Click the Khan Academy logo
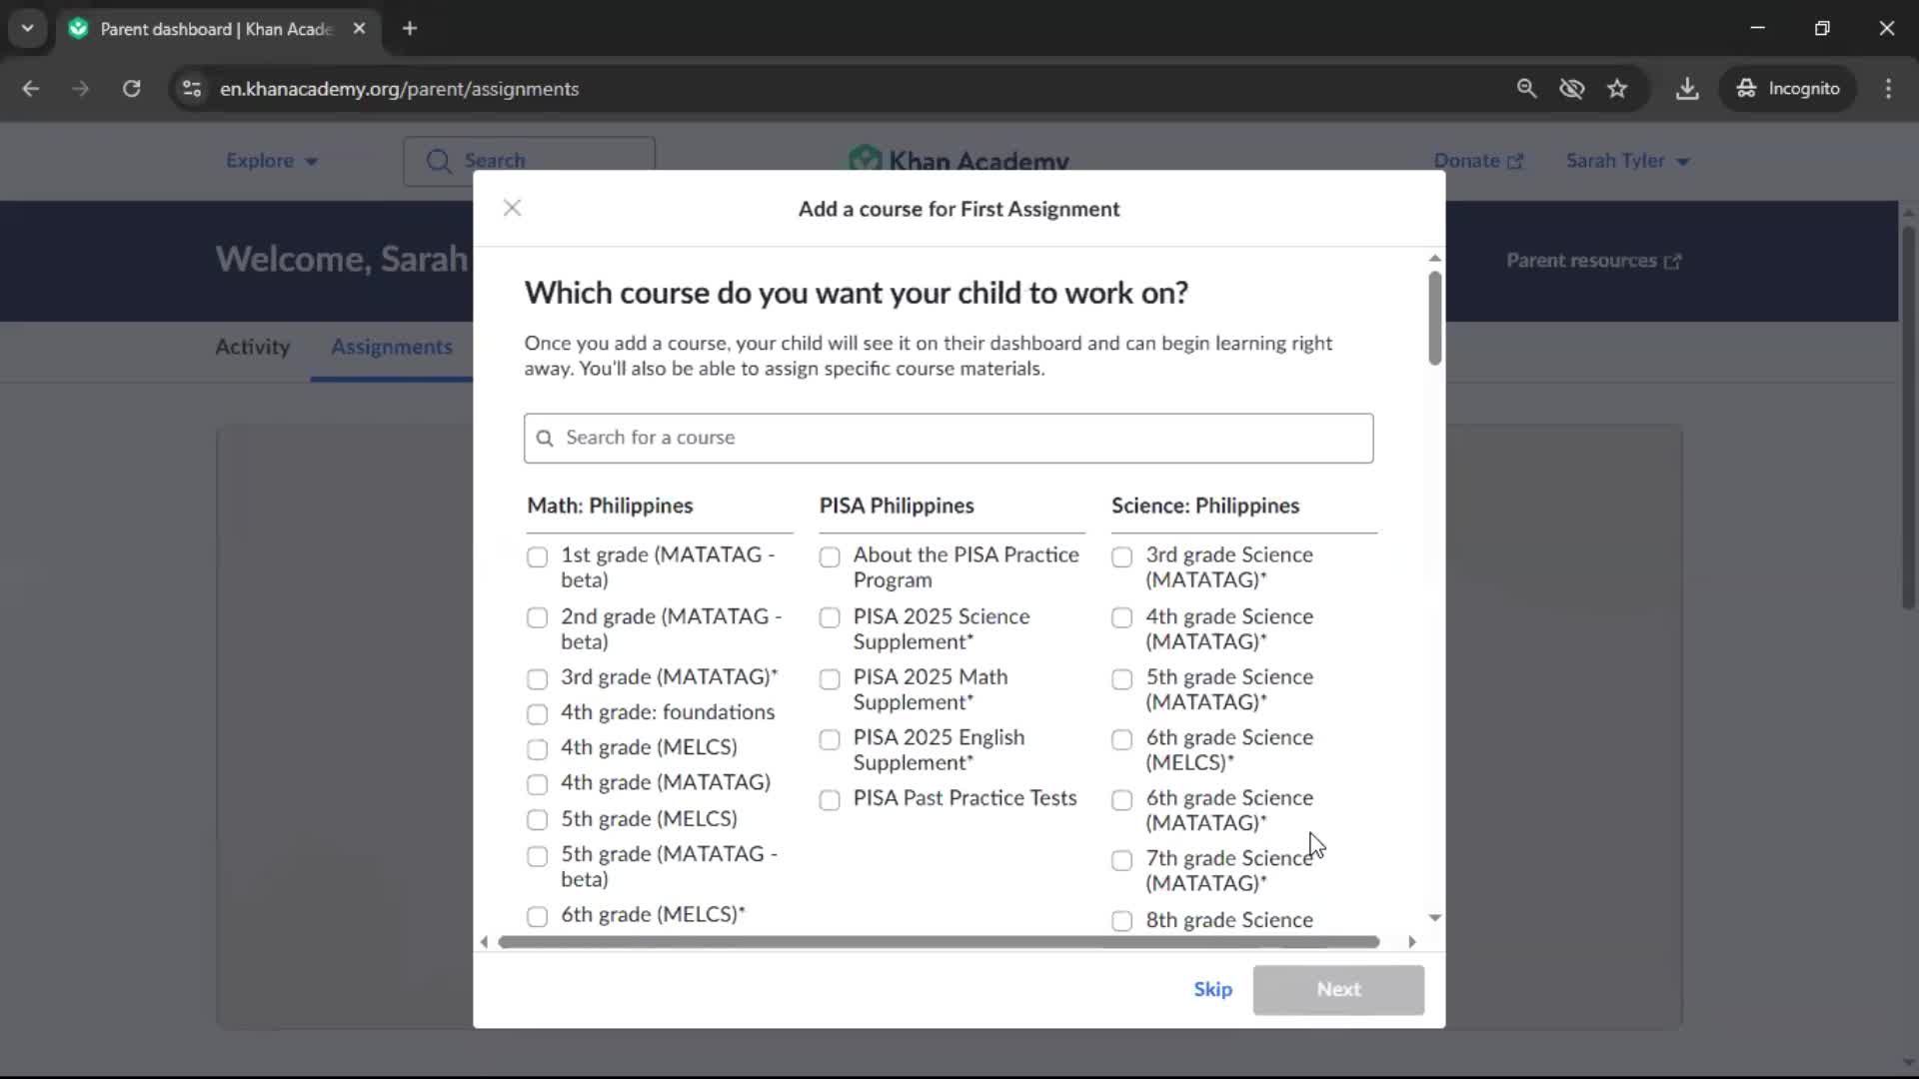The image size is (1919, 1079). 959,160
